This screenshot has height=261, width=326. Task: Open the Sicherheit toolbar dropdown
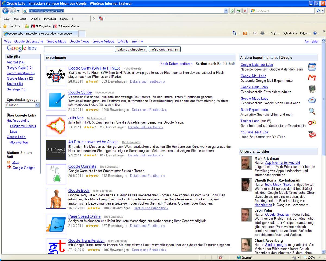290,33
